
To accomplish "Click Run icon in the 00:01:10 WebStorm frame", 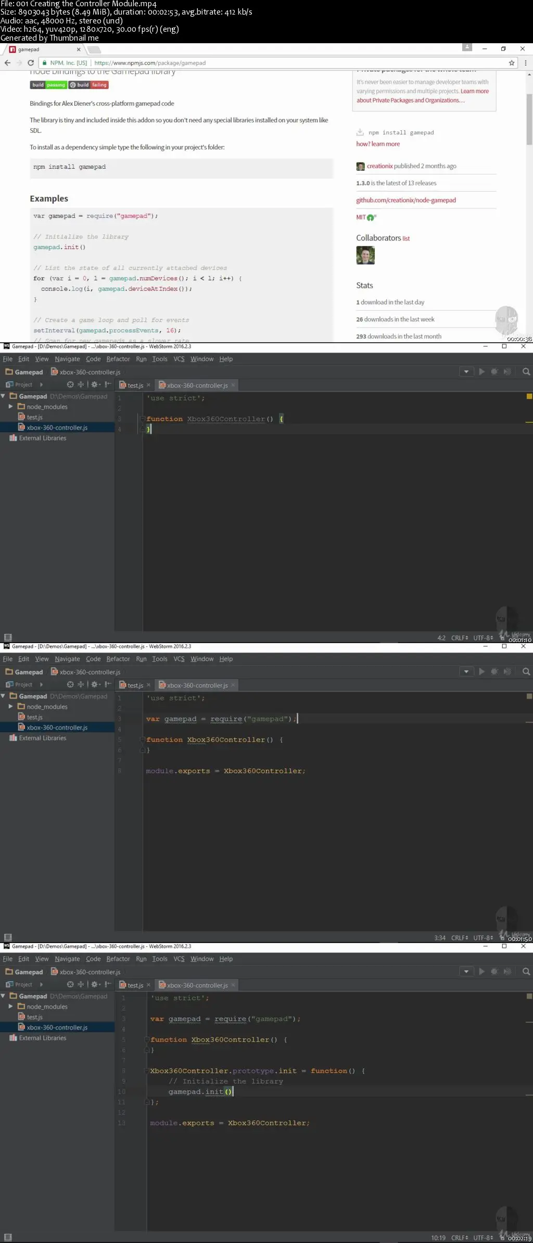I will click(481, 372).
